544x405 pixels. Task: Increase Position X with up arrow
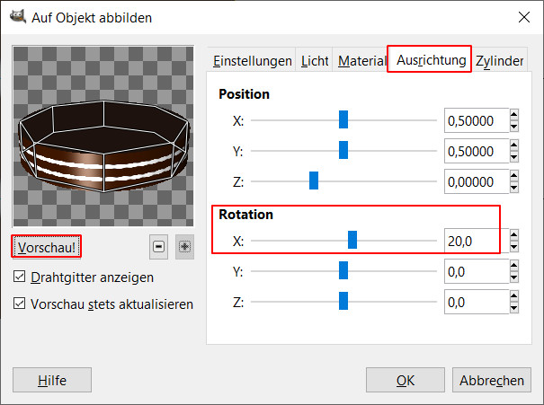514,114
